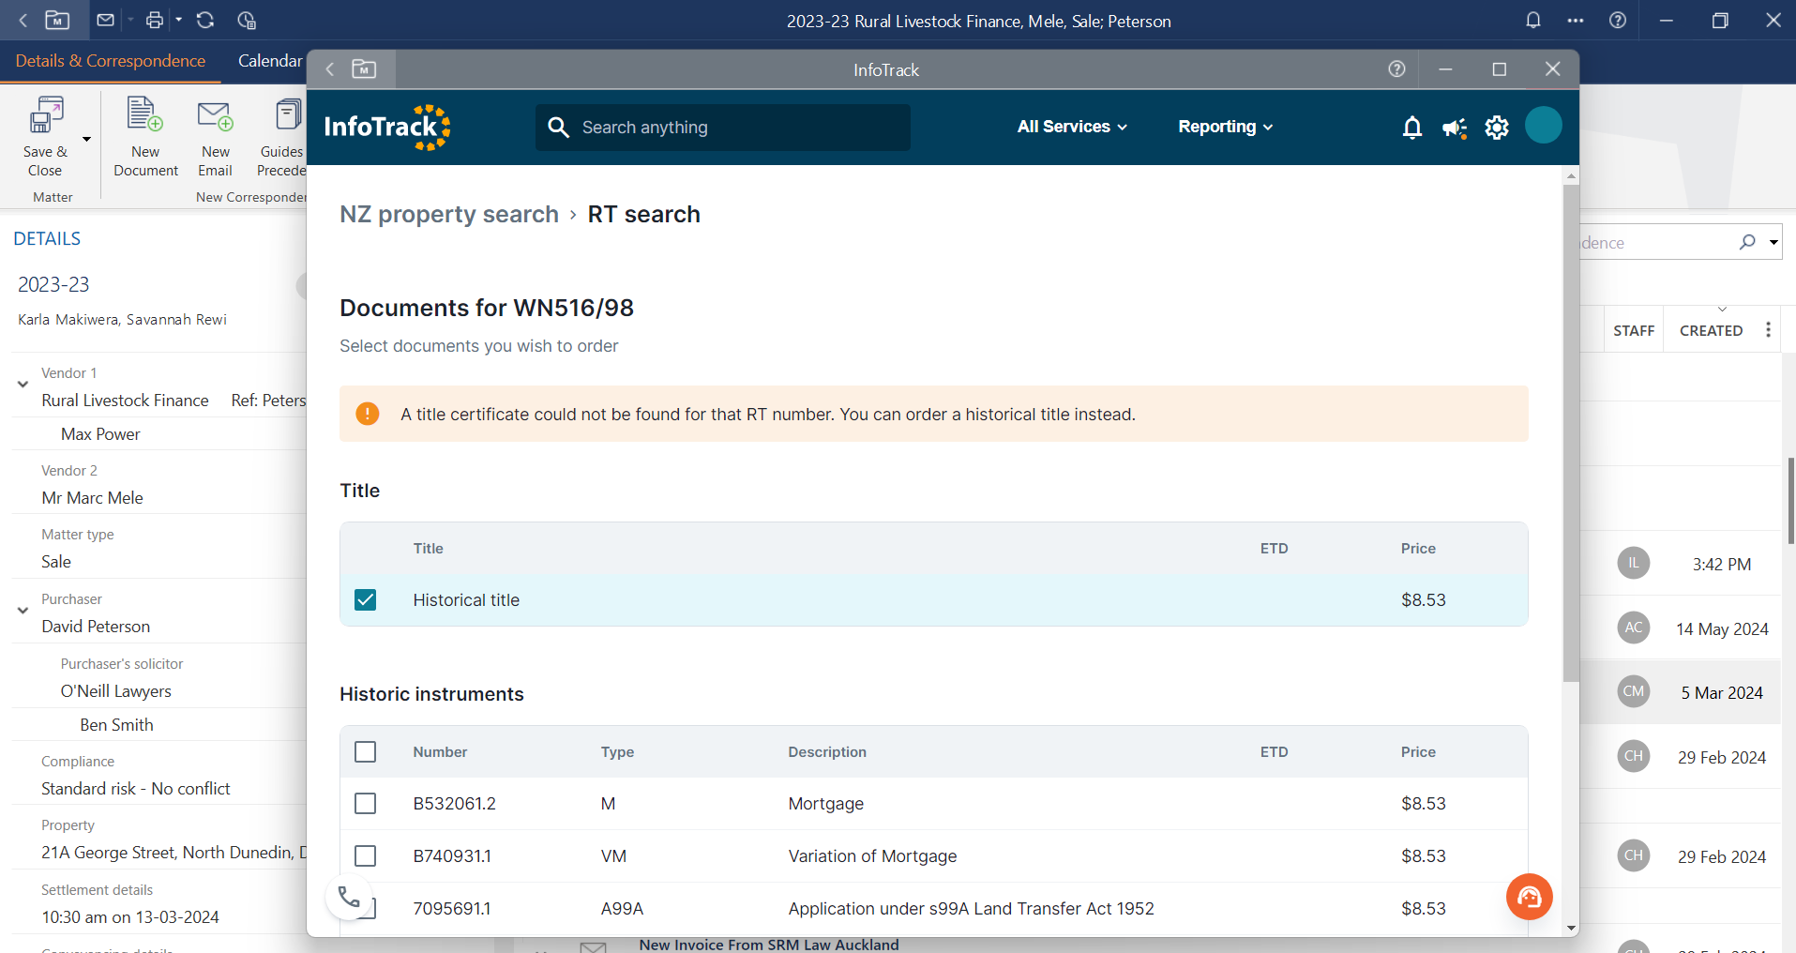Open the All Services dropdown
Screen dimensions: 1796x953
tap(1071, 127)
